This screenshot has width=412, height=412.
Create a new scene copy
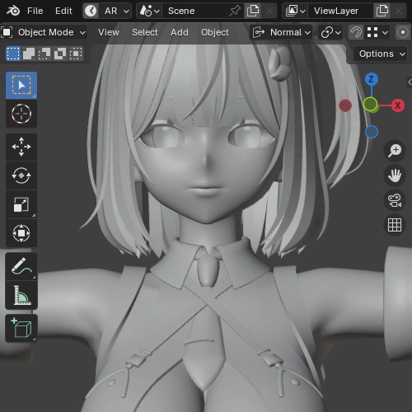coord(253,11)
